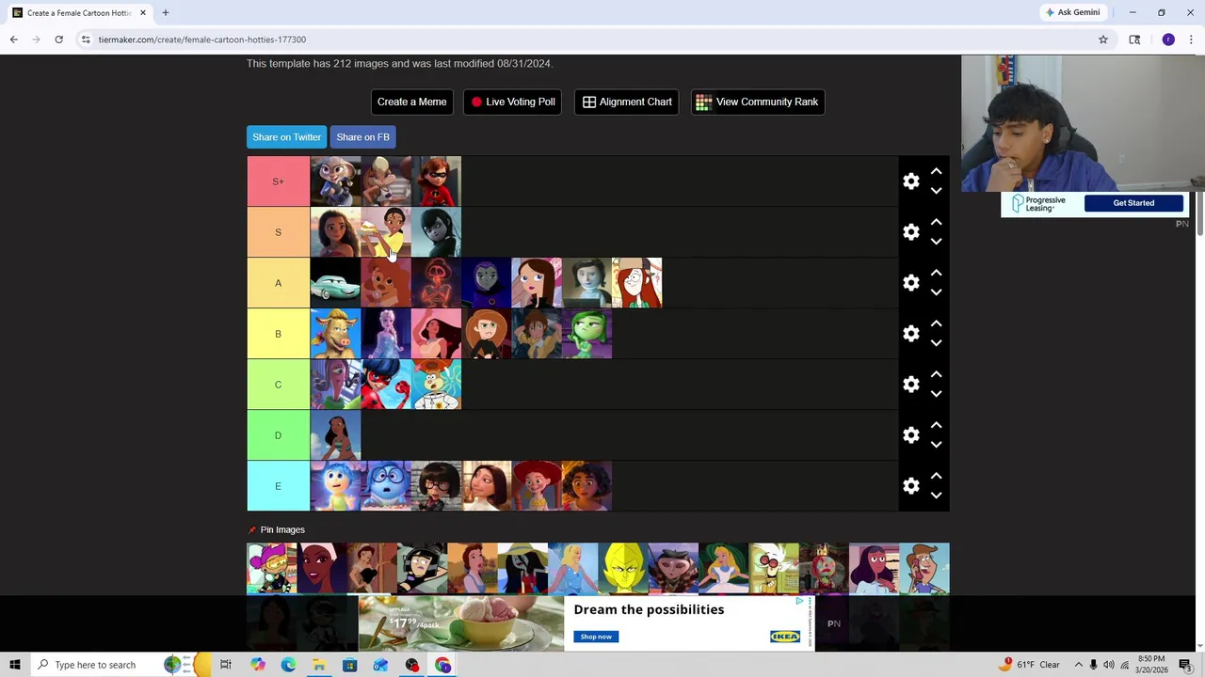Open the Alignment Chart view

coord(627,102)
